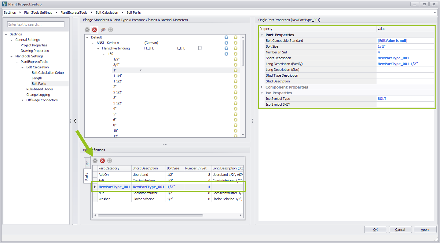Open dropdown arrow in the 1" row
440x243 pixels.
point(141,70)
